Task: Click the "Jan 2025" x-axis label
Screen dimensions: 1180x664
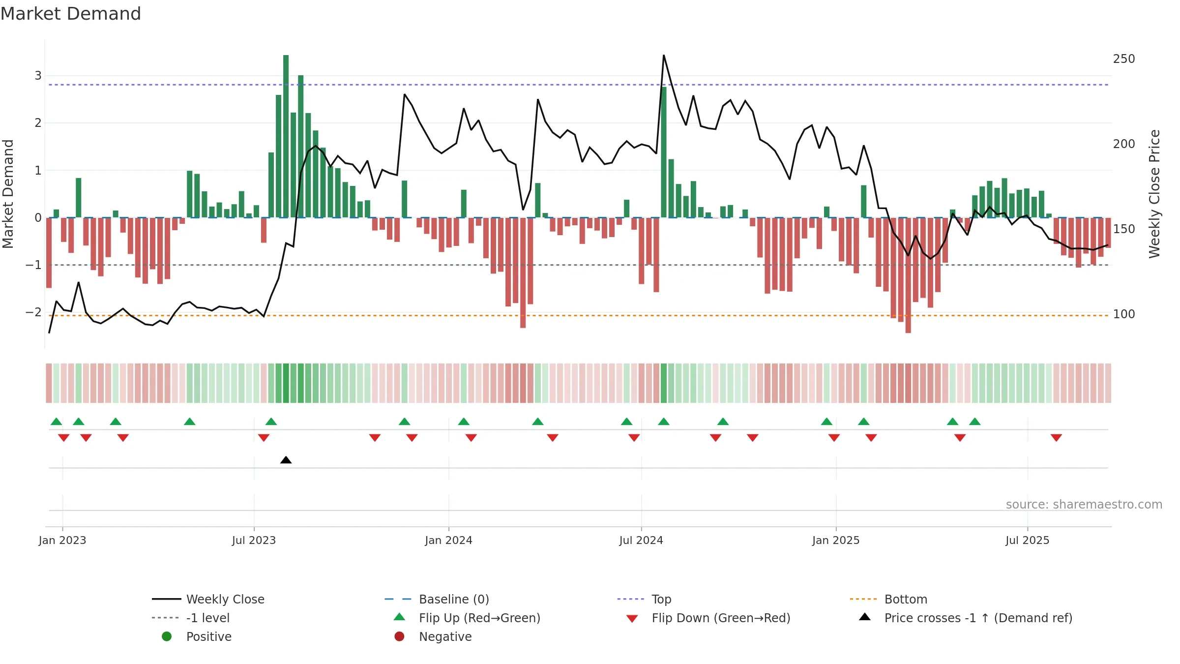Action: [x=836, y=541]
